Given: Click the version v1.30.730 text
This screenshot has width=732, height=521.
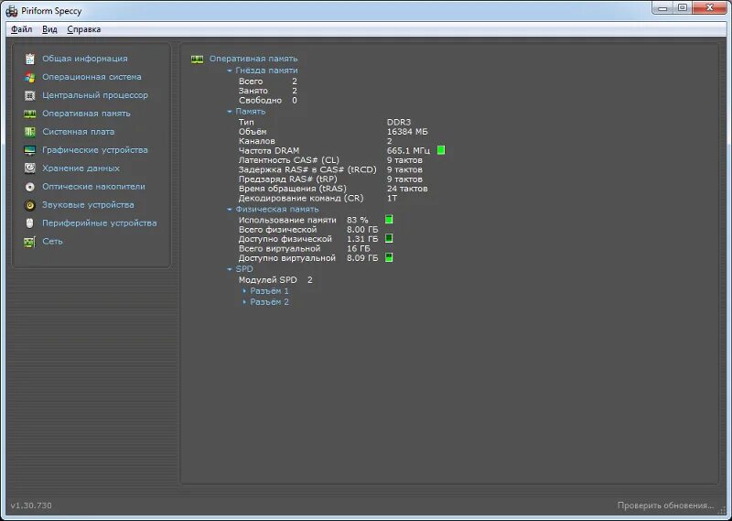Looking at the screenshot, I should (x=31, y=505).
